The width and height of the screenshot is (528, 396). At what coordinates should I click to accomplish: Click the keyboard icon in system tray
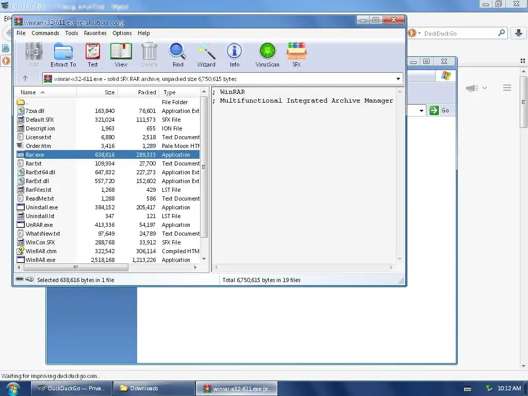pyautogui.click(x=468, y=389)
